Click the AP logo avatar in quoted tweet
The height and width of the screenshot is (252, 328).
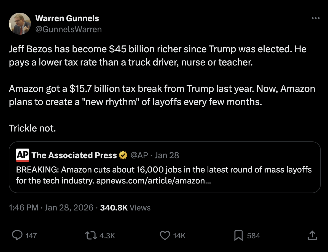pyautogui.click(x=23, y=155)
